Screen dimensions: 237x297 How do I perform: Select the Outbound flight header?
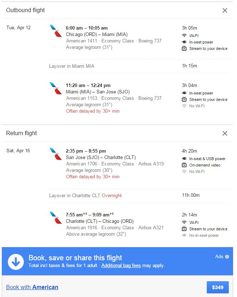click(26, 10)
